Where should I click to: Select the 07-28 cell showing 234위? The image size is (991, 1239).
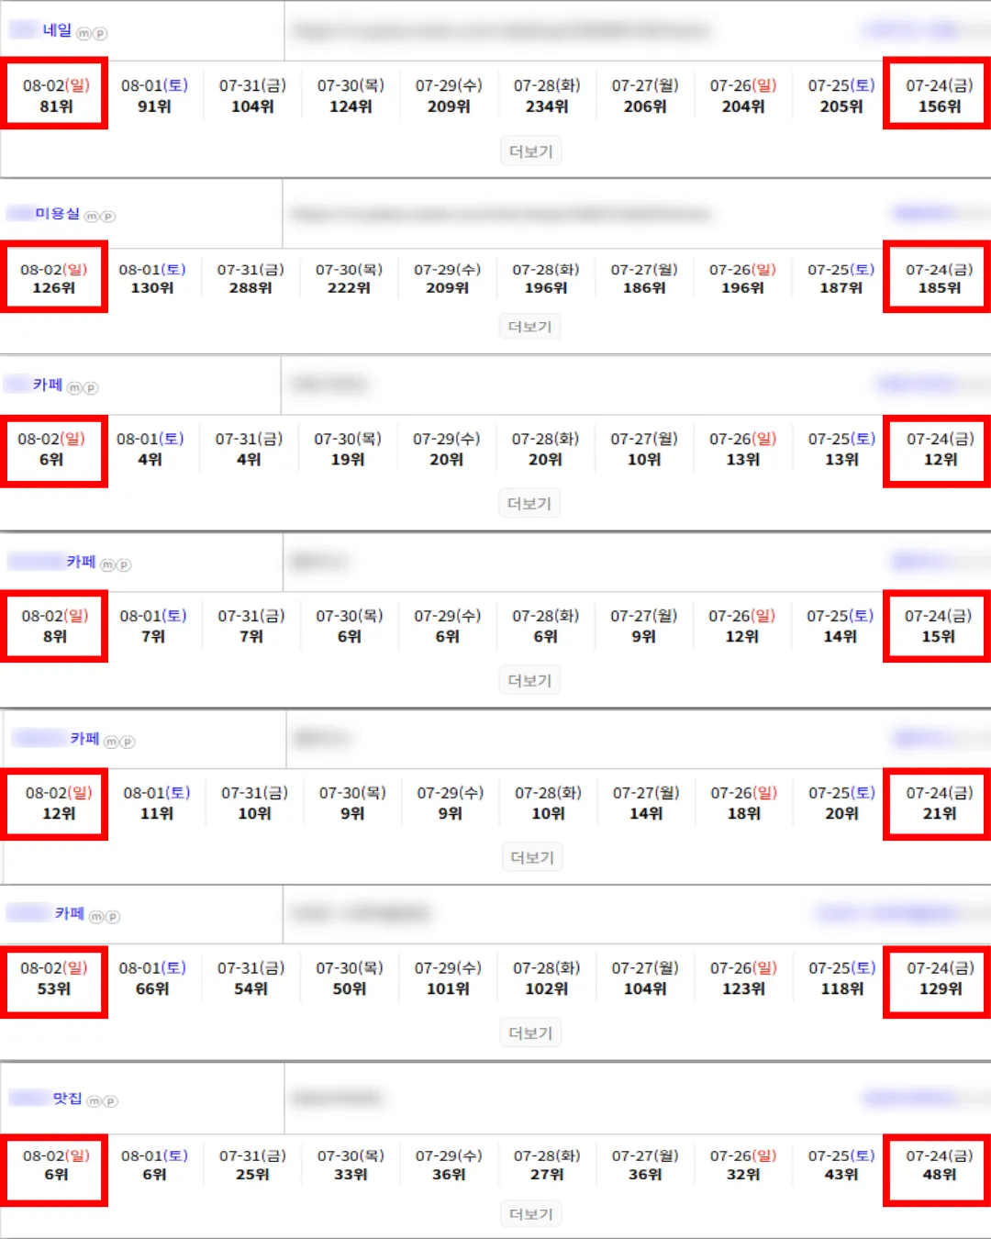(x=547, y=95)
